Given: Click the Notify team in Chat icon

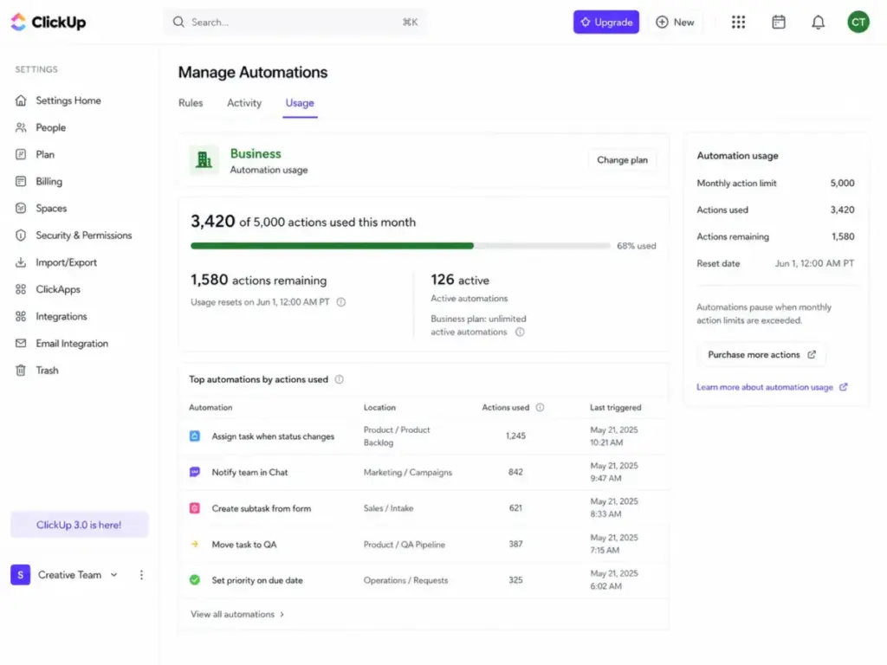Looking at the screenshot, I should pyautogui.click(x=195, y=472).
